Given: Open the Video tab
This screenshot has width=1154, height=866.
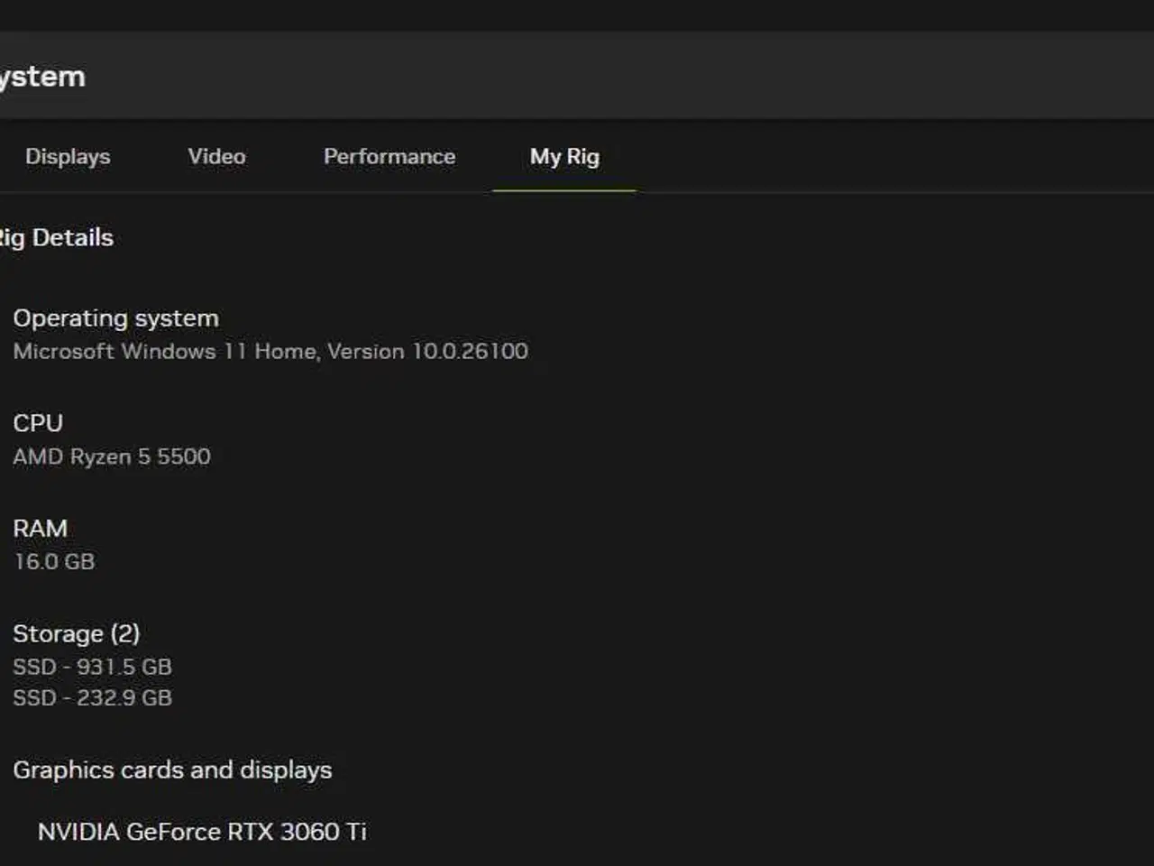Looking at the screenshot, I should pos(216,156).
